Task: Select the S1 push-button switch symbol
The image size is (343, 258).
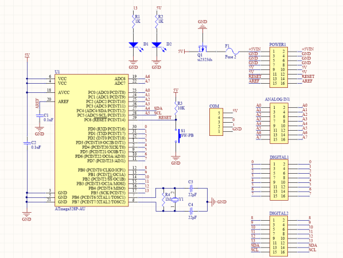Action: pos(177,136)
